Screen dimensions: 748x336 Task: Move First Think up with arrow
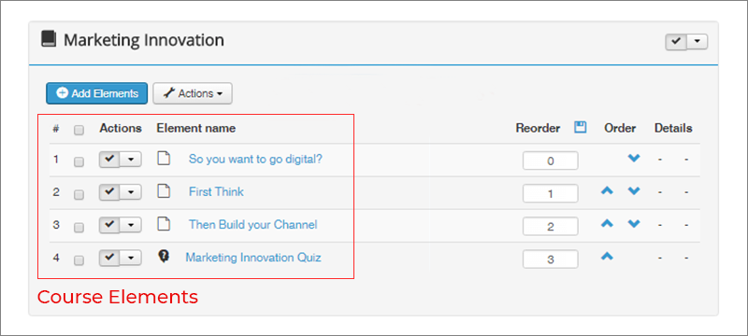607,191
